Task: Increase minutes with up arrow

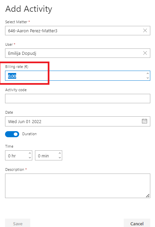Action: pos(60,153)
